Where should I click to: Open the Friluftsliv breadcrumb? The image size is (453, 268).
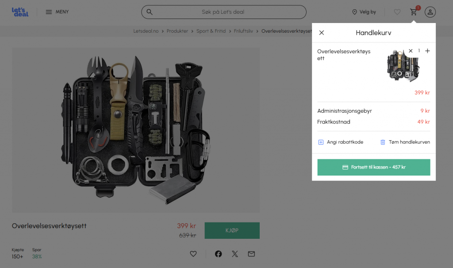click(x=243, y=31)
